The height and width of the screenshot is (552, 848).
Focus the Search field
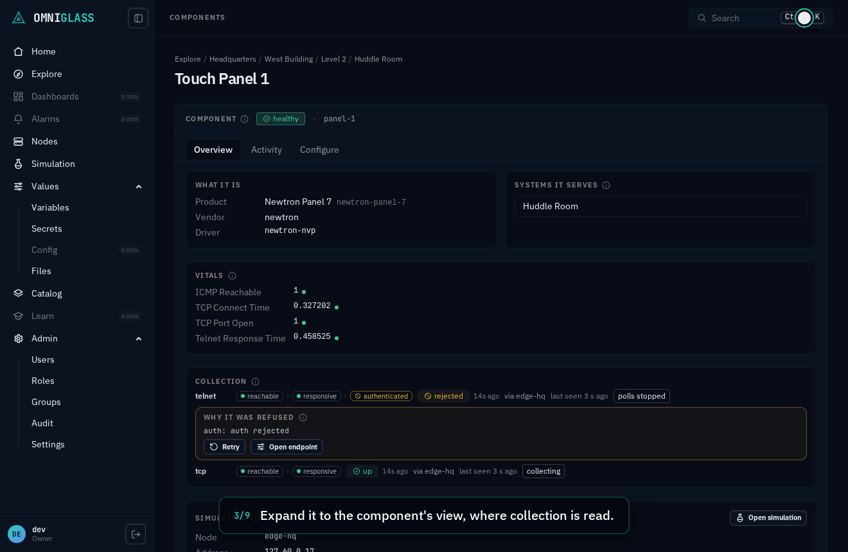click(x=761, y=18)
